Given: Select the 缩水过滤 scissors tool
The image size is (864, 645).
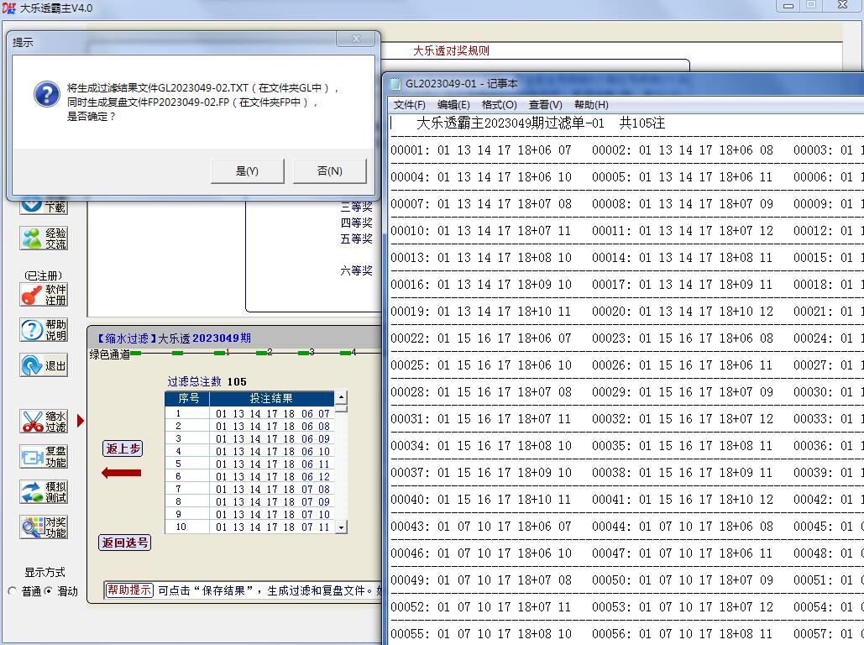Looking at the screenshot, I should point(44,422).
